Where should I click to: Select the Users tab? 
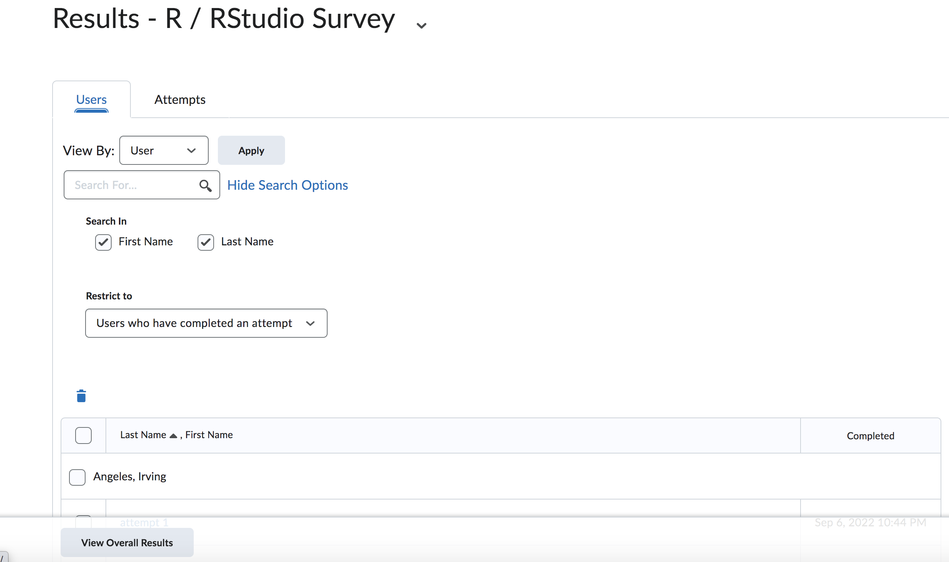[x=91, y=99]
